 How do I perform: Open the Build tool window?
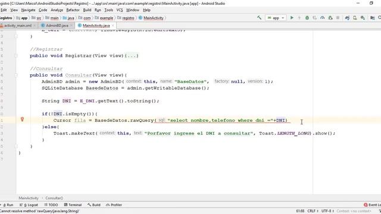pos(94,204)
